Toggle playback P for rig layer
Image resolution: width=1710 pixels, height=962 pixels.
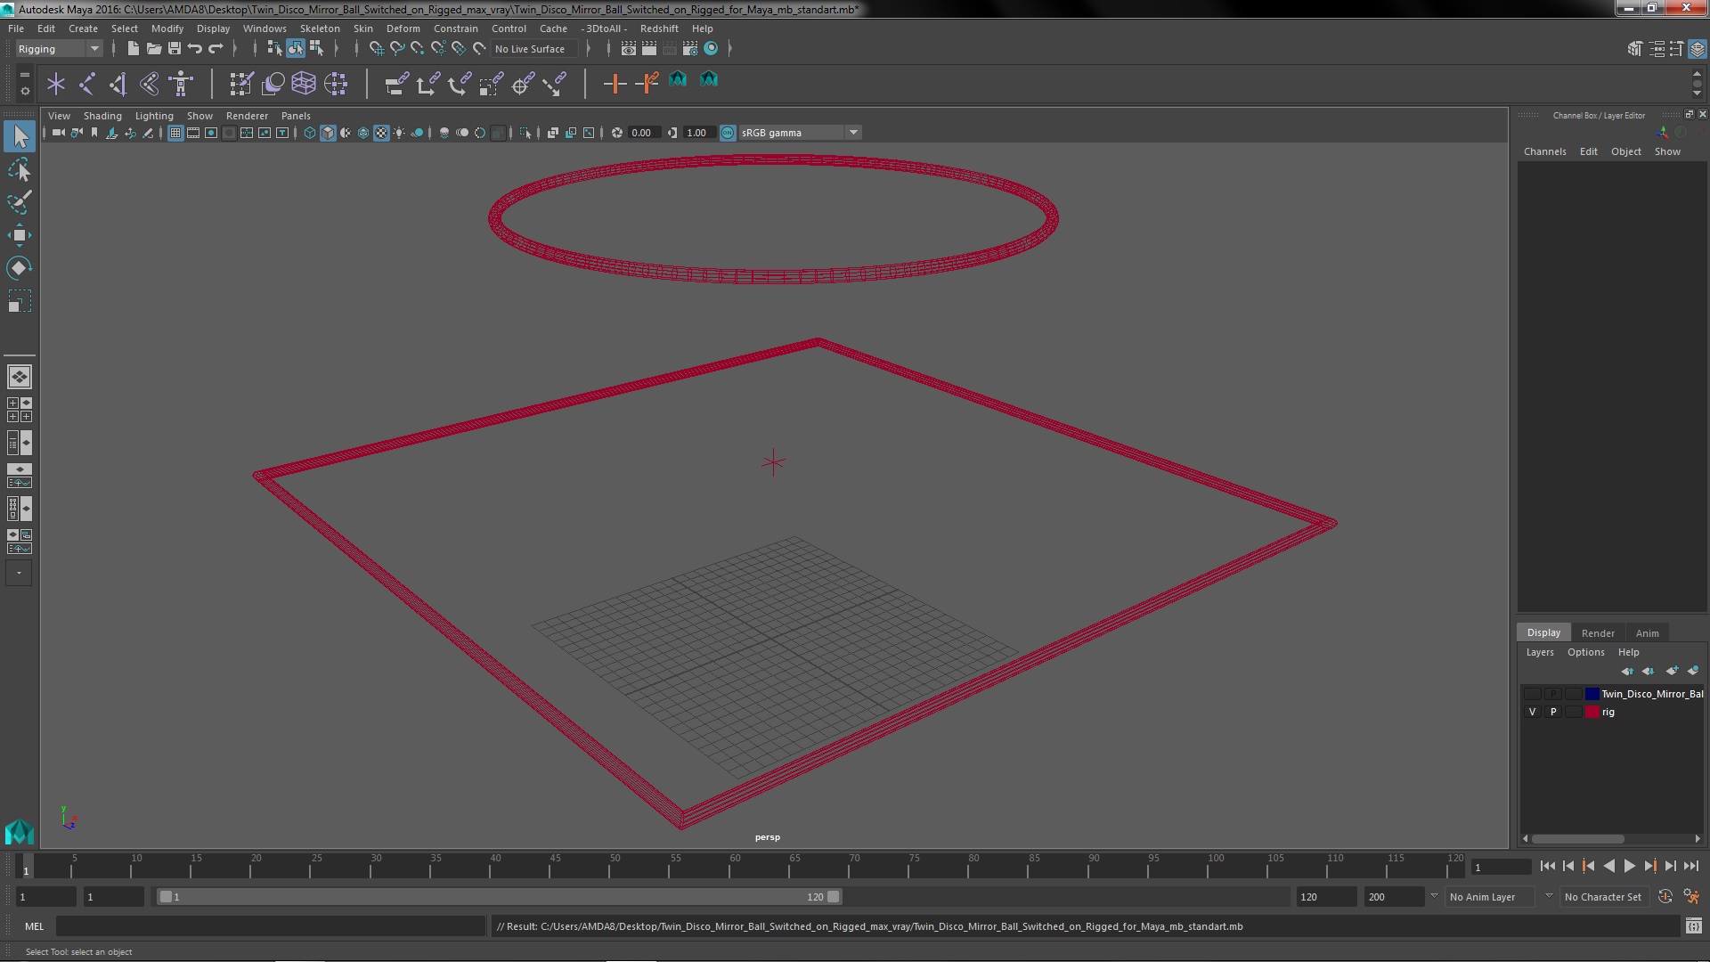1553,712
